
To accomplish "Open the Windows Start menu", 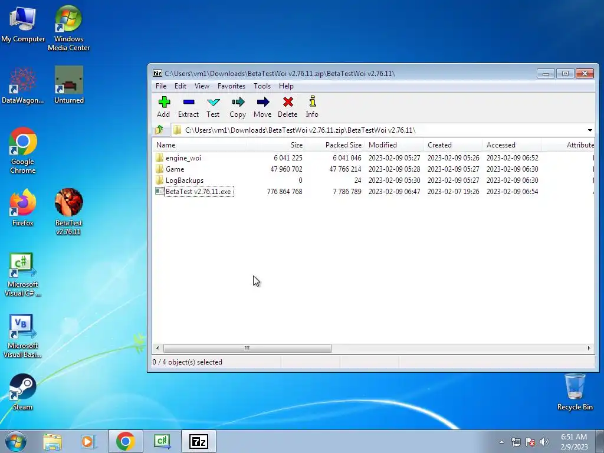I will (15, 441).
